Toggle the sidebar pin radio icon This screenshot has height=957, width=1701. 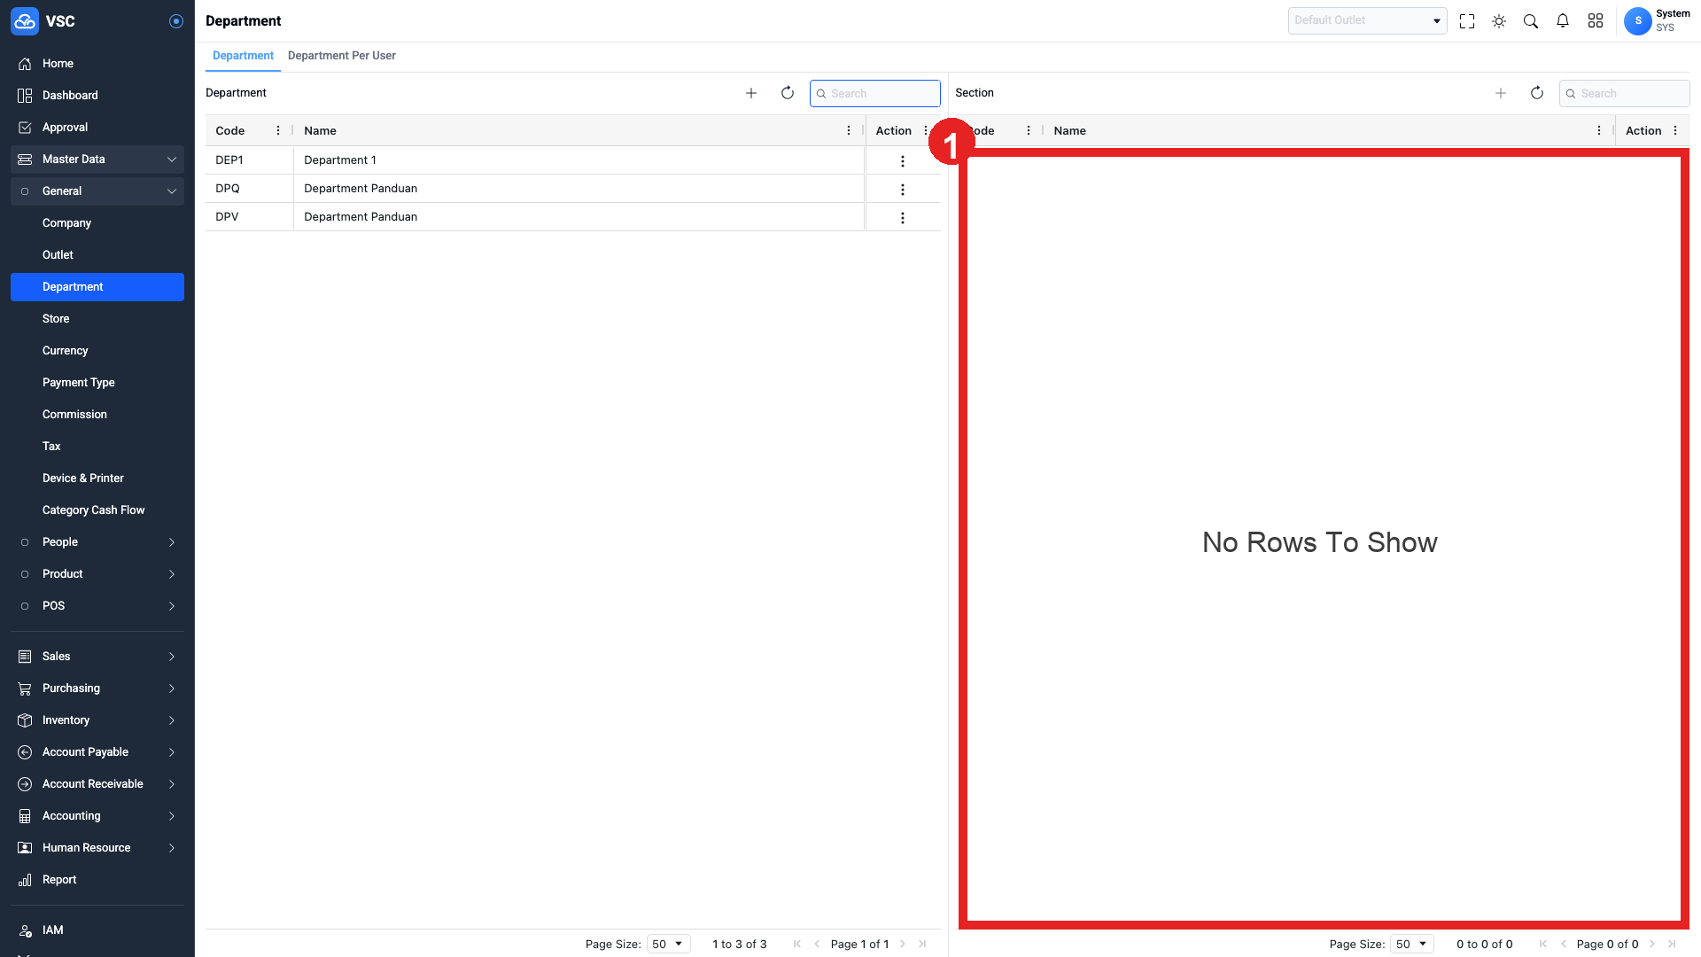coord(176,21)
